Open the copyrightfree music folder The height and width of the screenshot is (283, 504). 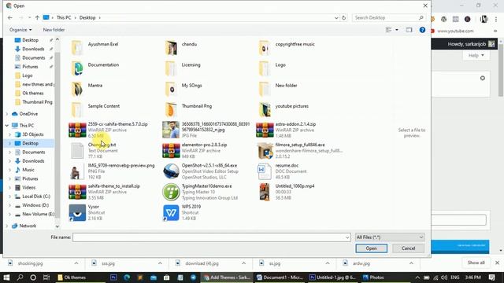[x=286, y=47]
